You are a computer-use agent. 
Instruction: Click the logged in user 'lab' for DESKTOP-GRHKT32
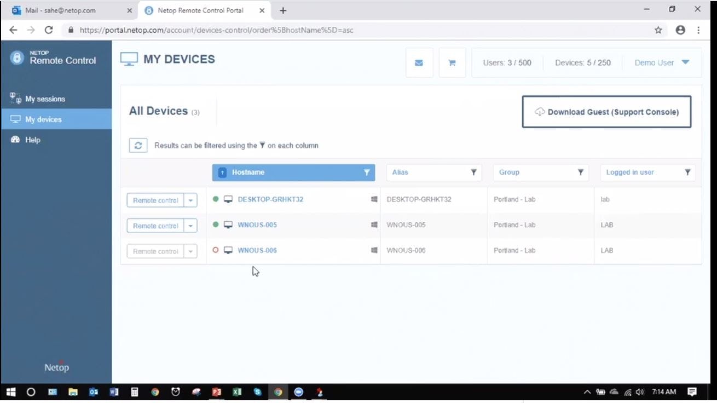605,199
